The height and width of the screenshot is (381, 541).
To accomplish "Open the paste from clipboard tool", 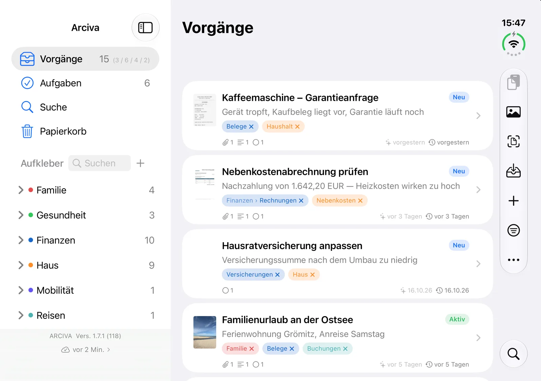I will click(514, 82).
